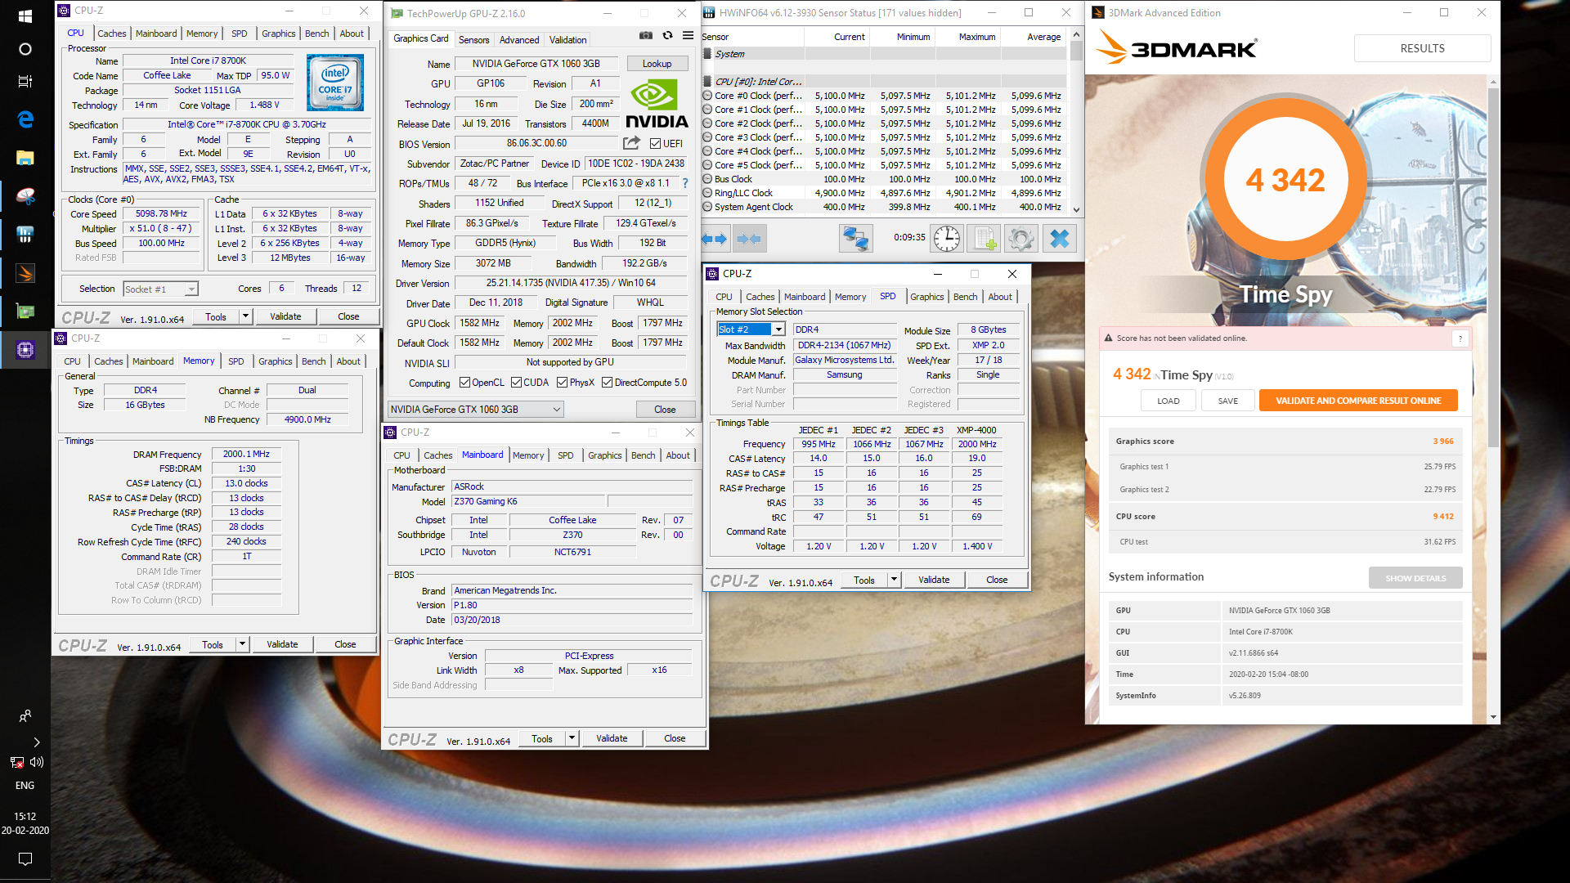
Task: Show hidden system tray icons chevron
Action: pos(36,742)
